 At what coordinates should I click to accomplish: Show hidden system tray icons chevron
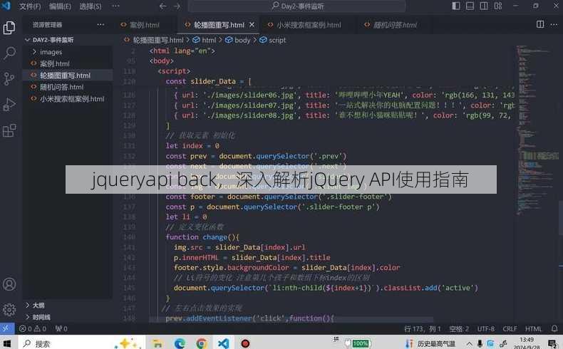click(x=469, y=344)
